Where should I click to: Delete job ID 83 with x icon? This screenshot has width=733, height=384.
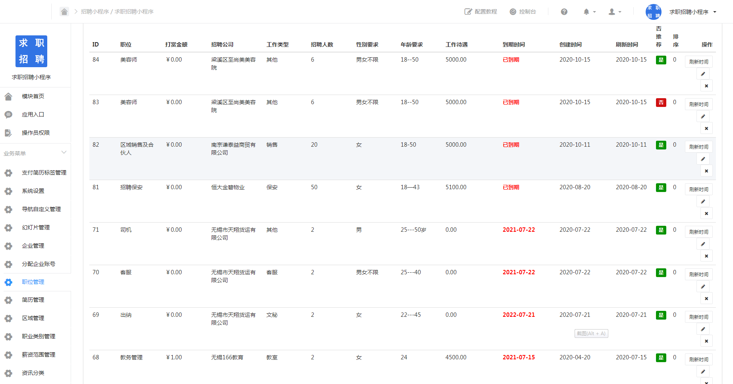[x=706, y=128]
